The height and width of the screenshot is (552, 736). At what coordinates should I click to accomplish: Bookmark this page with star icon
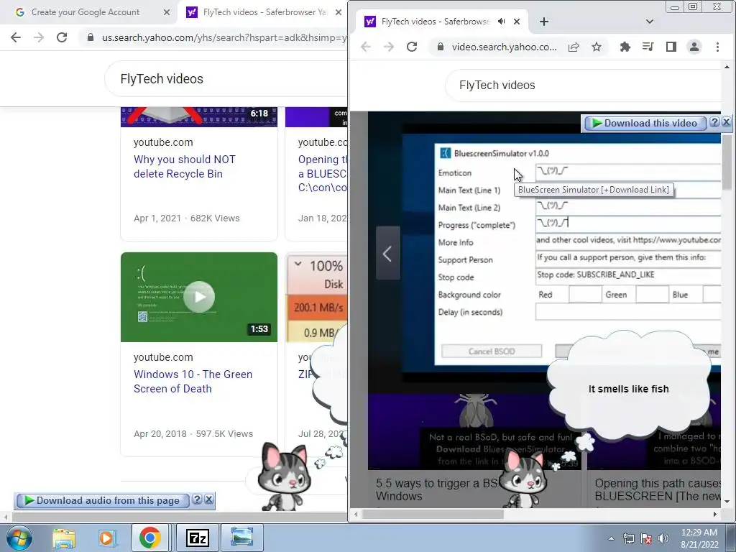tap(596, 47)
